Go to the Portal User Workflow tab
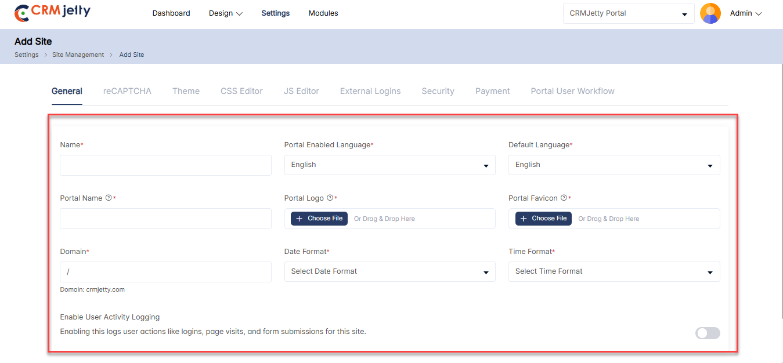 click(572, 91)
